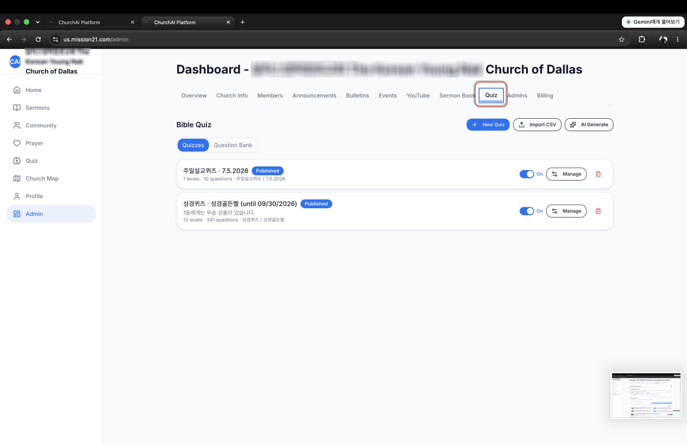Turn off the 주일설교퀴즈 quiz toggle
The width and height of the screenshot is (687, 445).
527,174
